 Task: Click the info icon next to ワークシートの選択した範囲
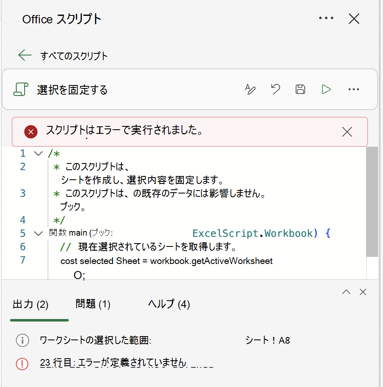(23, 340)
